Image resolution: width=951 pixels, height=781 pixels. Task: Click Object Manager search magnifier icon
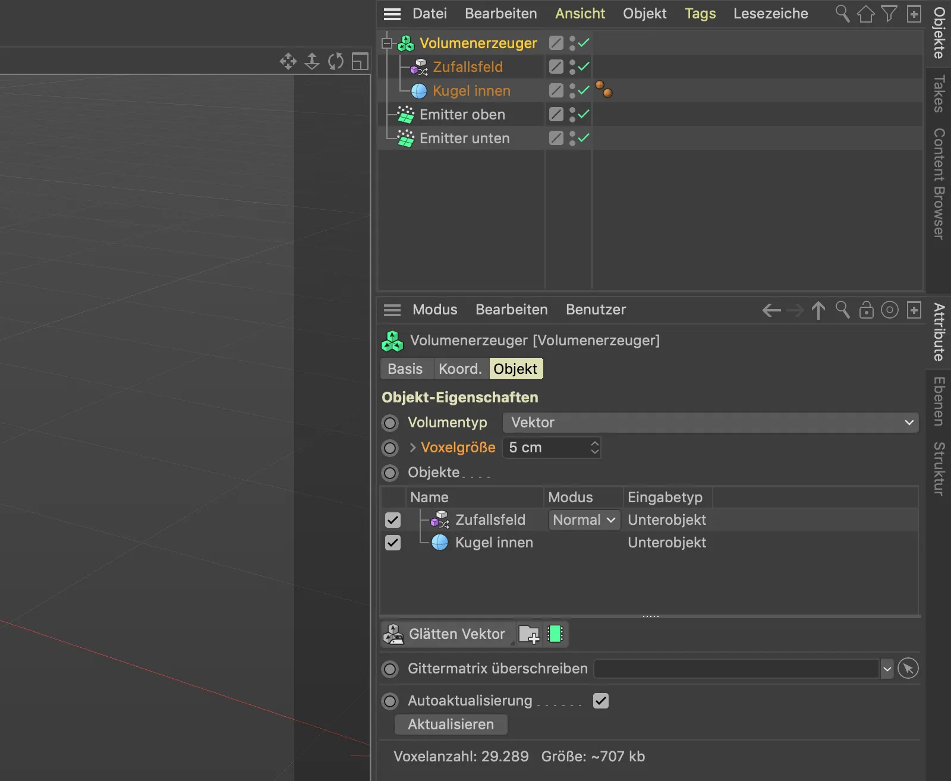point(842,13)
